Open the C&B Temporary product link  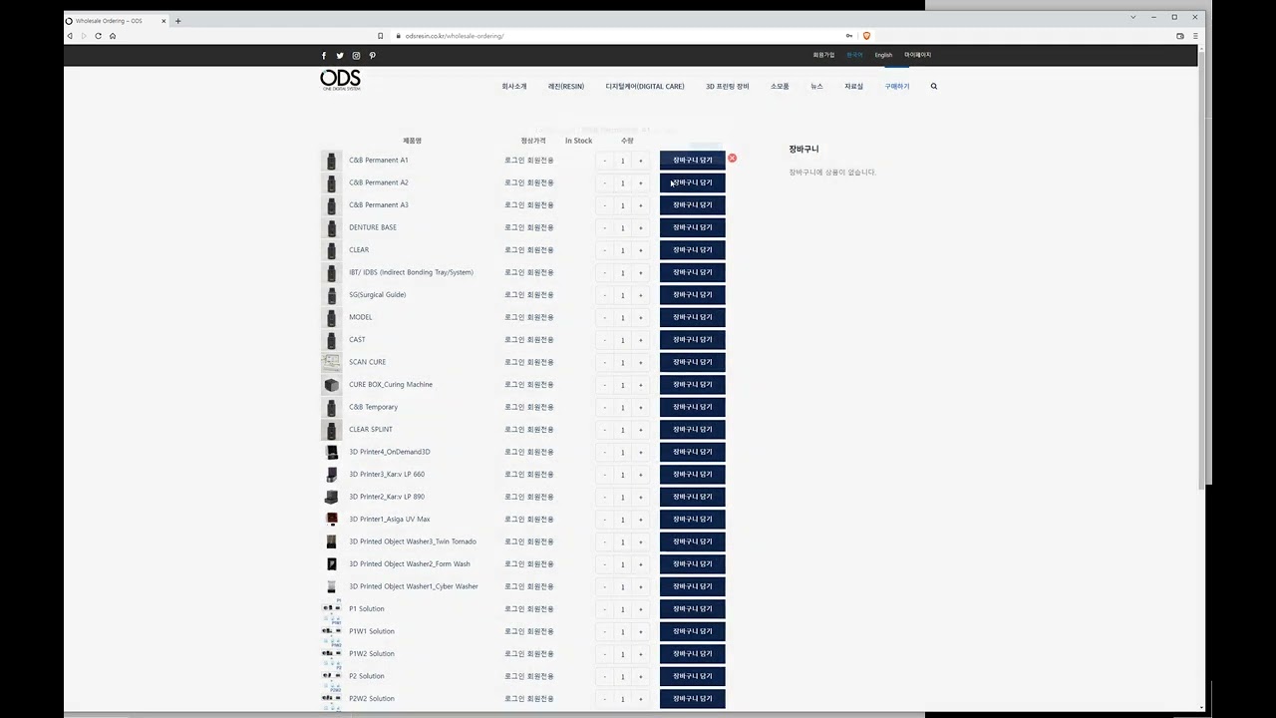(x=374, y=407)
